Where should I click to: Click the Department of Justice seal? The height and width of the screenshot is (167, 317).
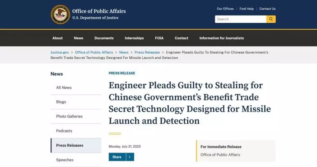[60, 14]
